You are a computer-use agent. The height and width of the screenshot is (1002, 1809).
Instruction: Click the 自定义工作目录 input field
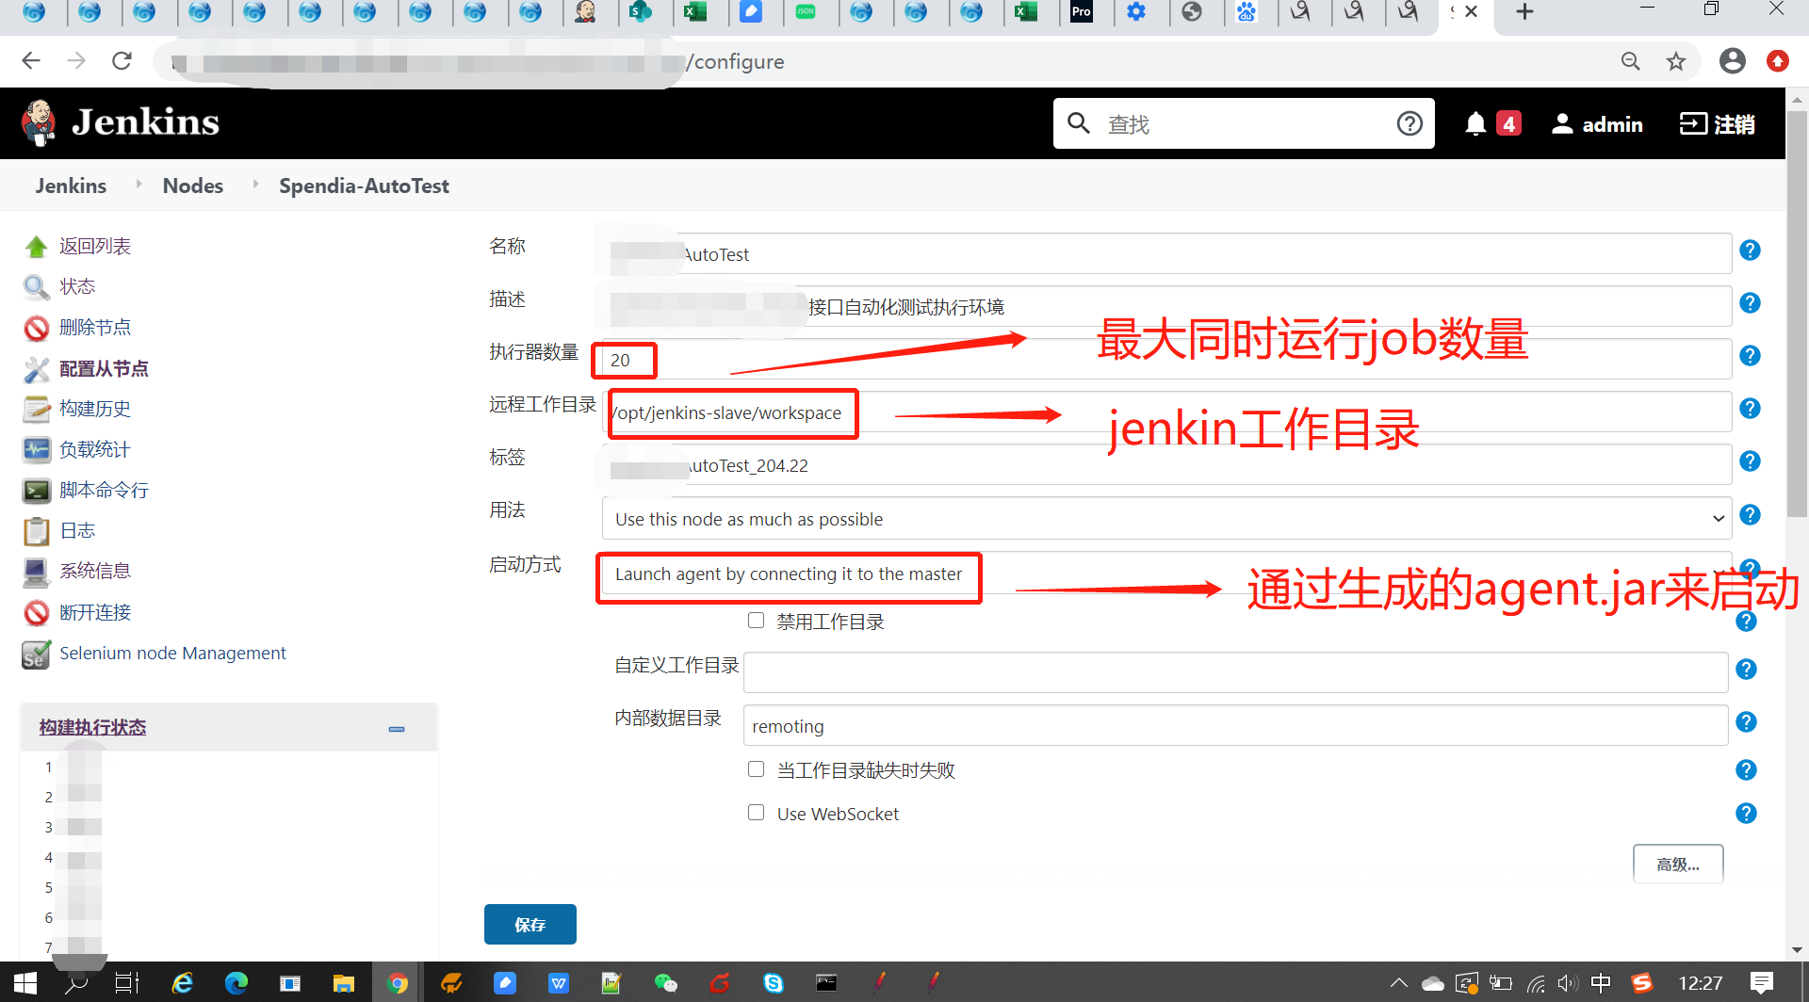point(1235,672)
